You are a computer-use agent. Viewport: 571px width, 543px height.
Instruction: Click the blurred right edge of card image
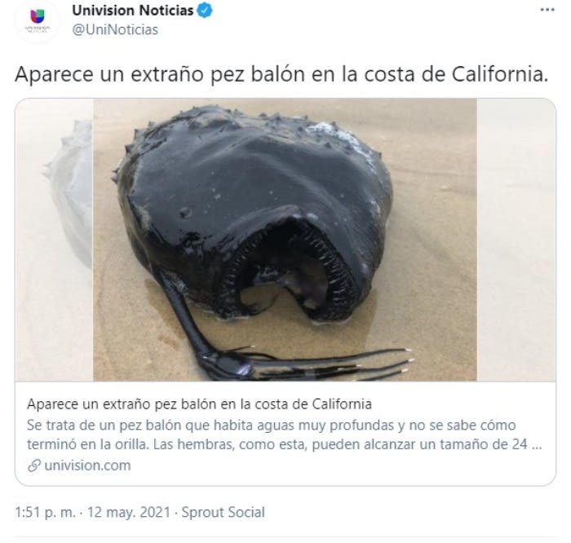(x=516, y=240)
